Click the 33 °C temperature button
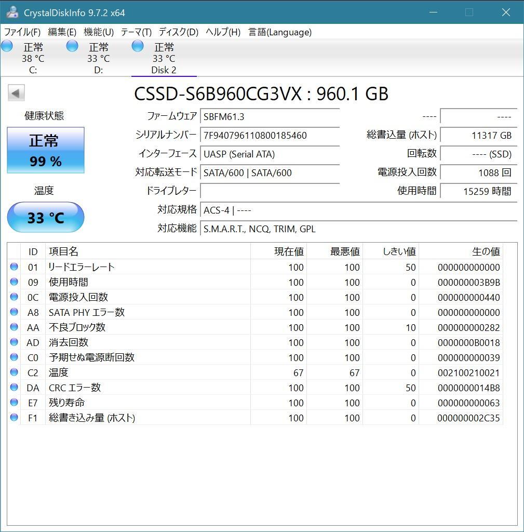Image resolution: width=524 pixels, height=532 pixels. [x=45, y=218]
